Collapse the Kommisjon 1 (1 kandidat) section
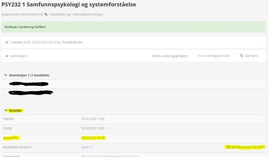269x157 pixels. tap(5, 75)
